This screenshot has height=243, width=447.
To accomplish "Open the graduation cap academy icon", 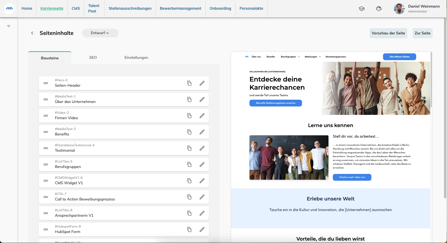I will (x=361, y=9).
